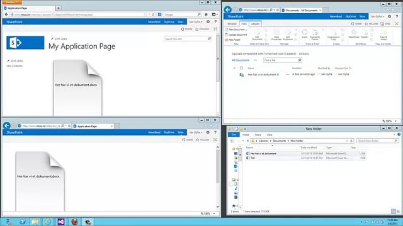403x226 pixels.
Task: Open Internet Explorer from the taskbar
Action: (48, 222)
